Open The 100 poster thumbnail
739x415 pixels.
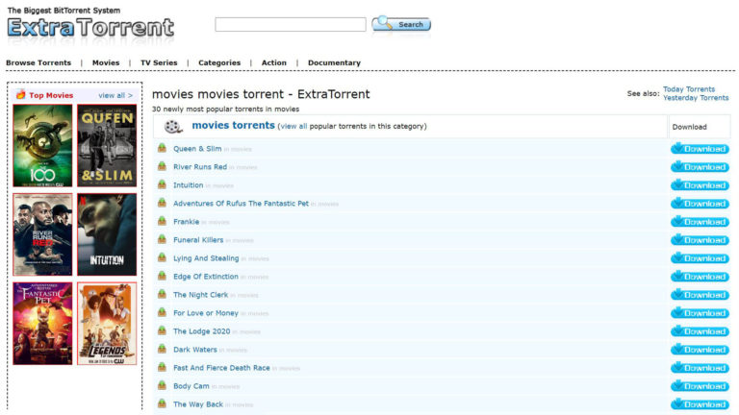[x=42, y=145]
